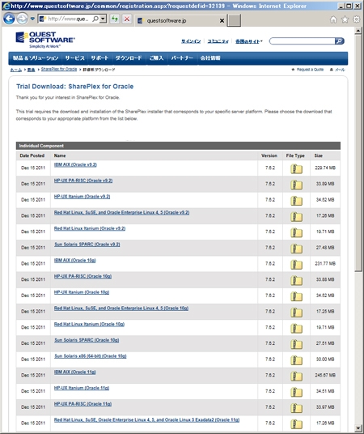364x434 pixels.
Task: Click zip icon for HP-UX Itanium (Oracle v9.2)
Action: [x=296, y=200]
